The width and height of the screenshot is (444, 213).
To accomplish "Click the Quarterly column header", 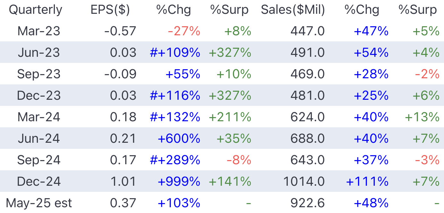I will point(35,10).
